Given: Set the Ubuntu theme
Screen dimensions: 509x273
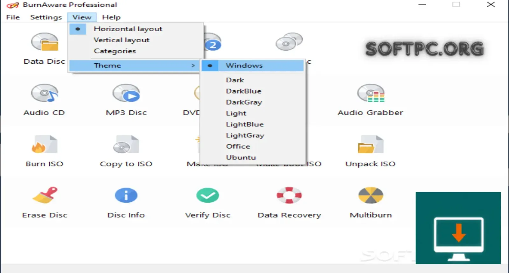Looking at the screenshot, I should 253,157.
